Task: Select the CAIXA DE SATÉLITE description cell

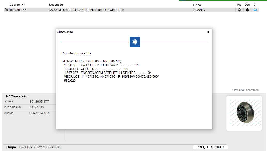Action: pyautogui.click(x=86, y=10)
